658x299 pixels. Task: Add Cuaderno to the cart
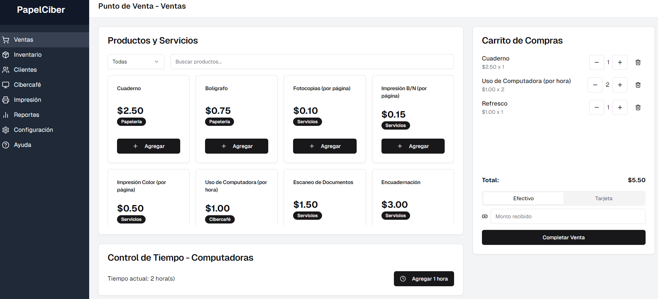149,146
